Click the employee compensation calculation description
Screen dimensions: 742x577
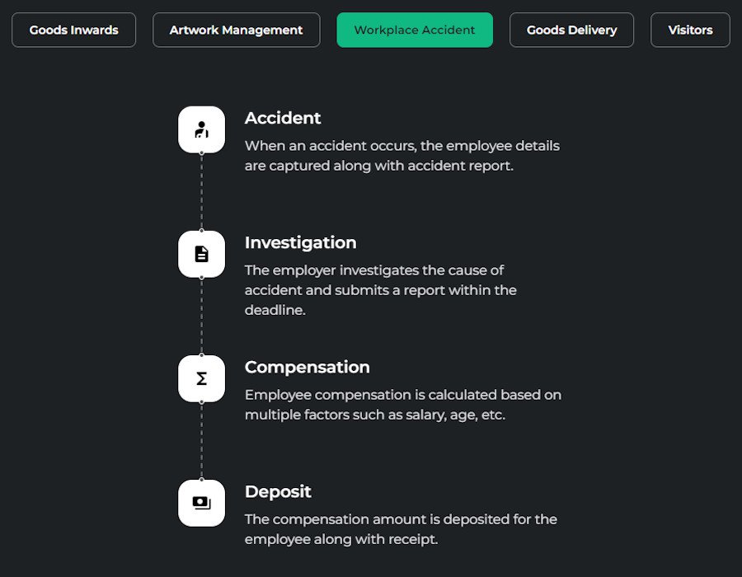[x=403, y=405]
